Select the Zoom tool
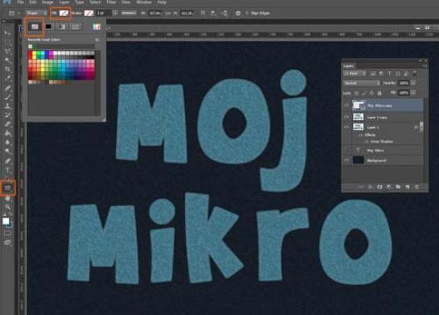The width and height of the screenshot is (439, 315). tap(7, 207)
